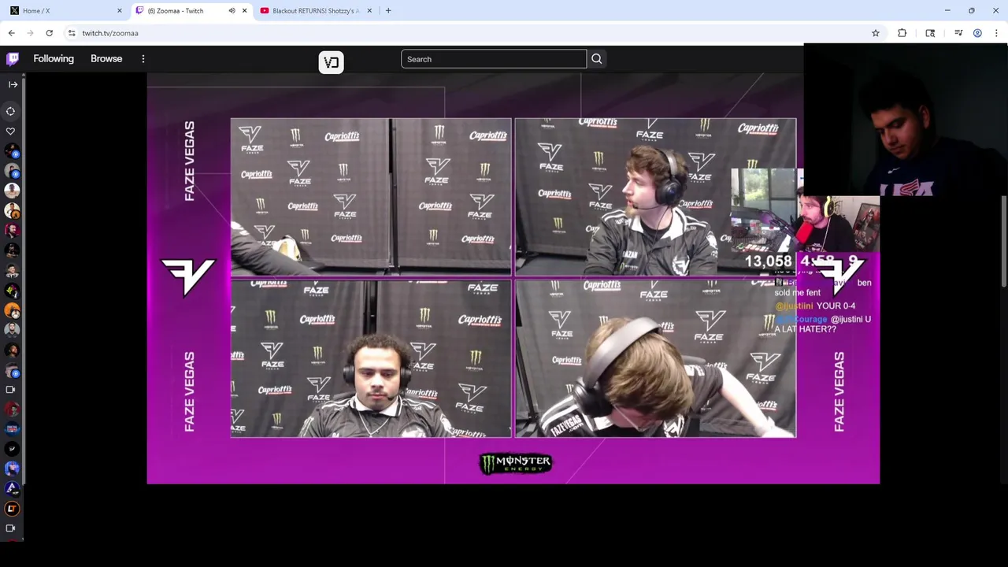
Task: Open the Chrome profile avatar
Action: [977, 33]
